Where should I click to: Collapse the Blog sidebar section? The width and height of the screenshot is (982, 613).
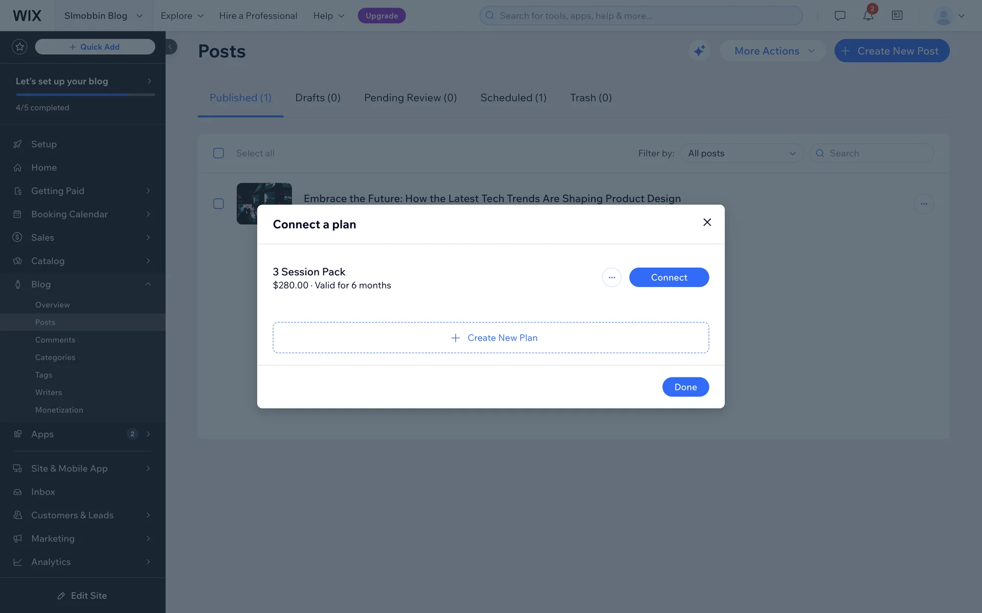coord(148,285)
